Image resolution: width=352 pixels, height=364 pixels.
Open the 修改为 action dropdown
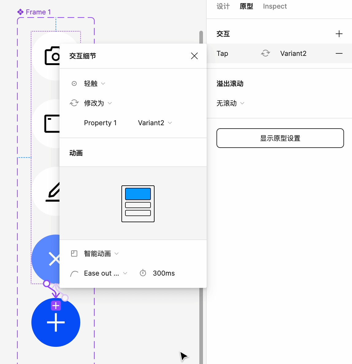click(98, 103)
